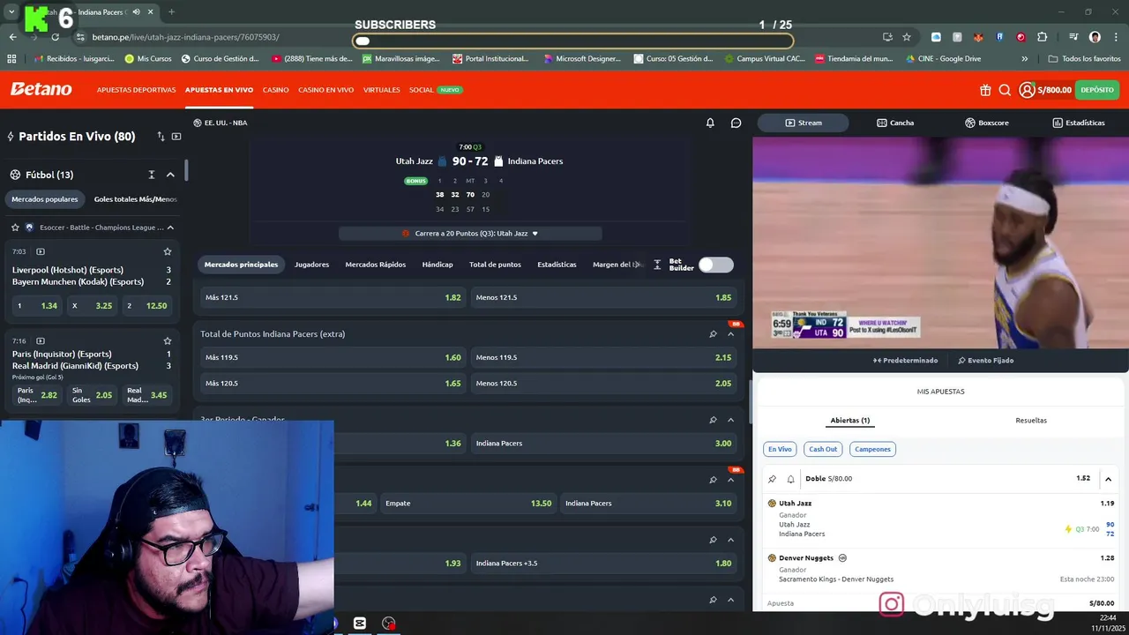This screenshot has height=635, width=1129.
Task: Click the browser address bar
Action: (476, 37)
